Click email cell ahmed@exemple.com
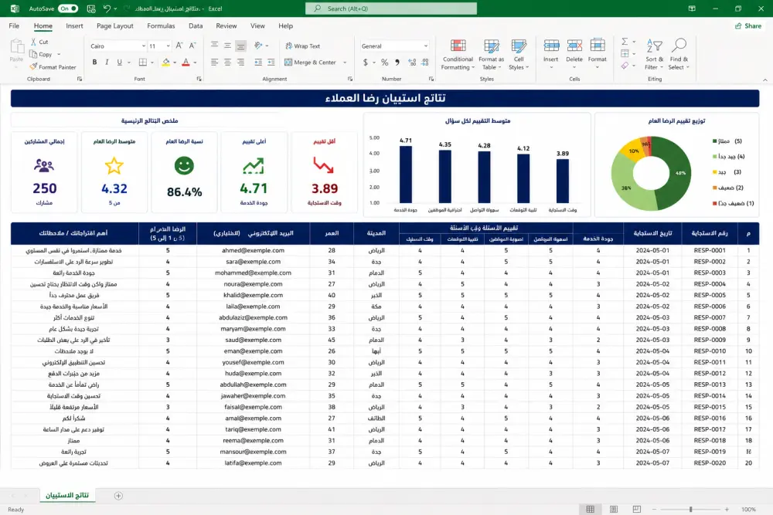Viewport: 773px width, 515px height. (253, 250)
